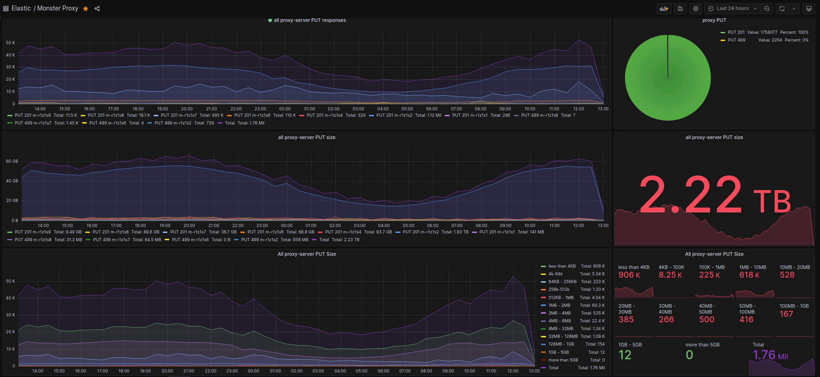Toggle the PUT 499 legend entry in proxy PUT pie
Image resolution: width=820 pixels, height=377 pixels.
click(x=736, y=40)
